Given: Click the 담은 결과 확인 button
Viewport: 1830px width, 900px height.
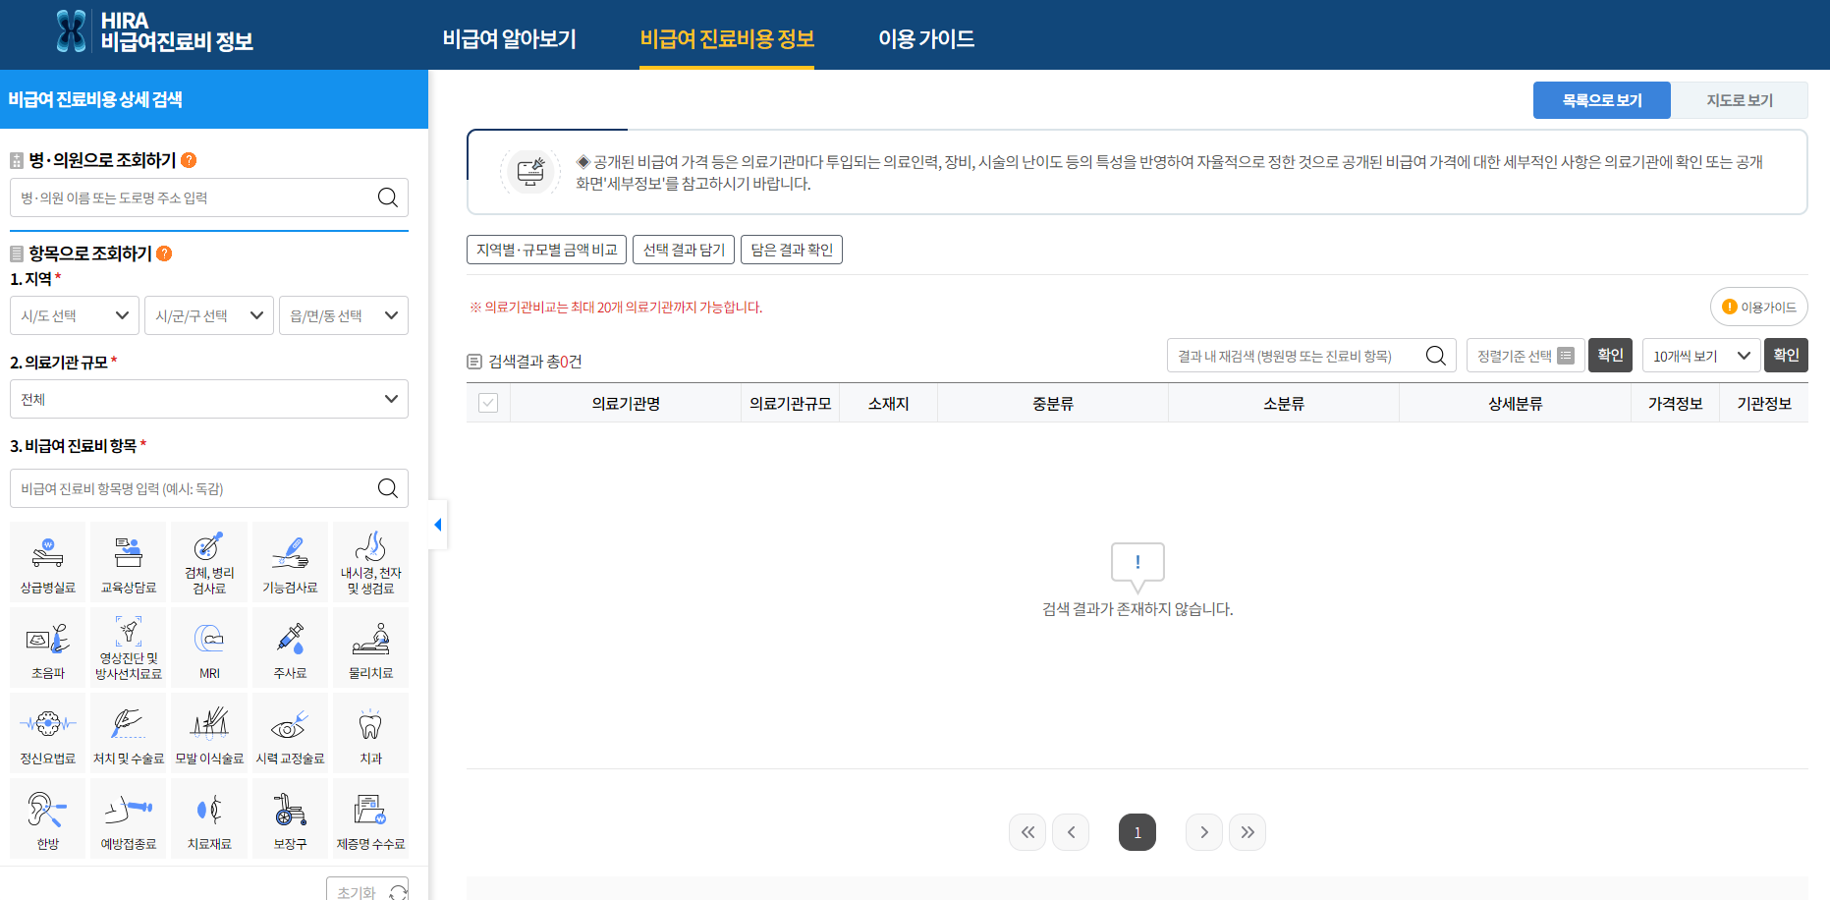Looking at the screenshot, I should [792, 249].
